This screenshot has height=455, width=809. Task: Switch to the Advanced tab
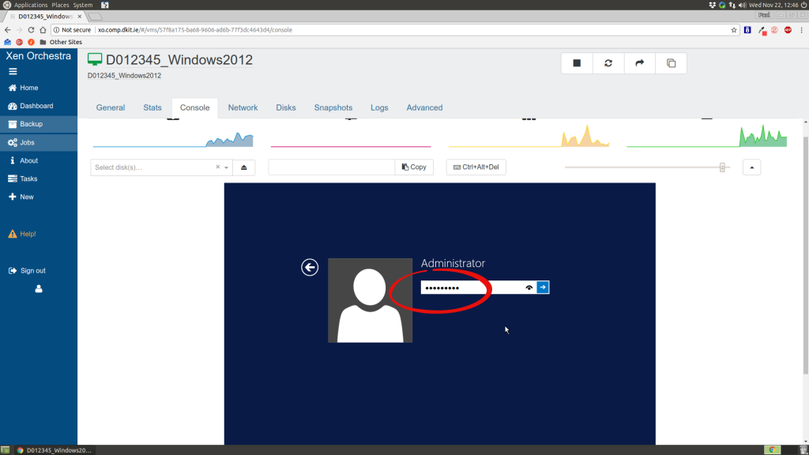(424, 107)
